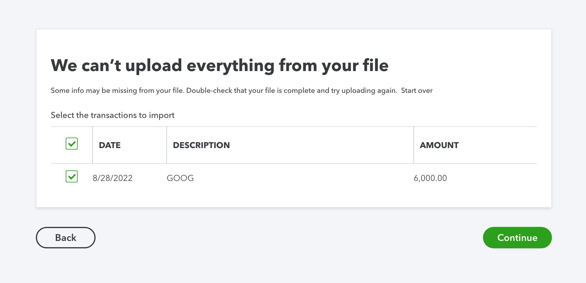Click divider between DATE and DESCRIPTION headers
Image resolution: width=586 pixels, height=283 pixels.
pos(167,145)
